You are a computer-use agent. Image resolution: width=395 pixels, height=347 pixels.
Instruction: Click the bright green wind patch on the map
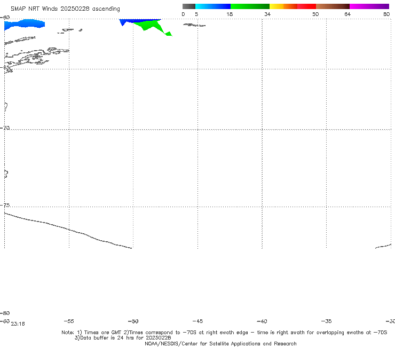pos(152,27)
